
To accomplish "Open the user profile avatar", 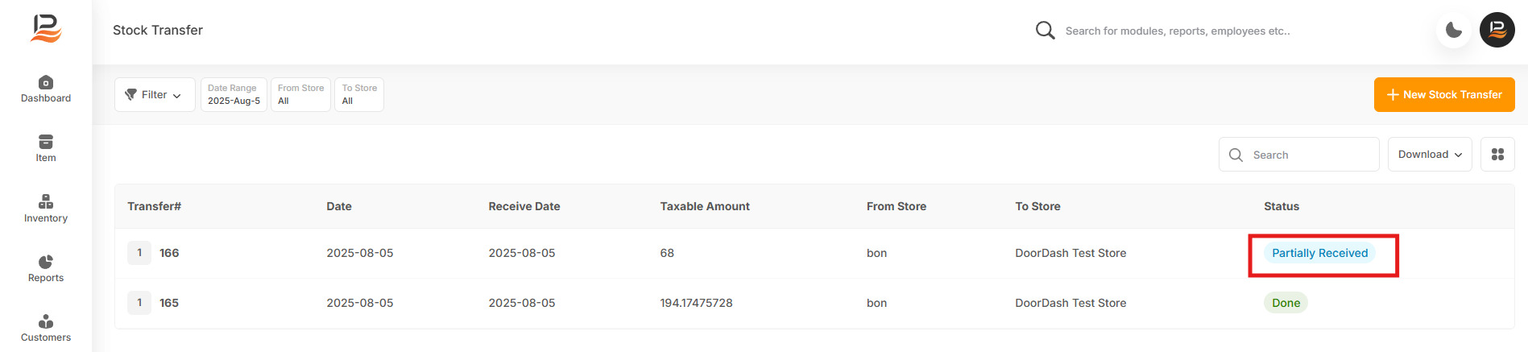I will [1497, 30].
